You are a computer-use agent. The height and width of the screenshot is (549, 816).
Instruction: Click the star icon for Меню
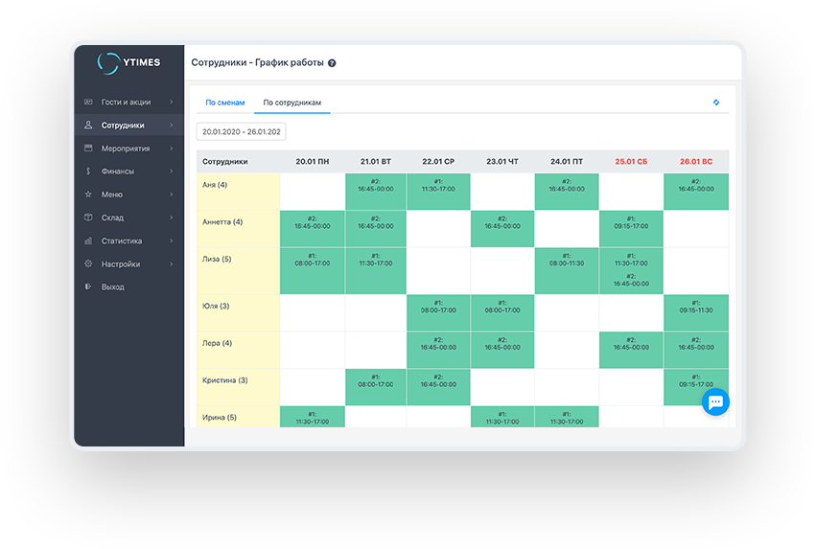pos(88,194)
